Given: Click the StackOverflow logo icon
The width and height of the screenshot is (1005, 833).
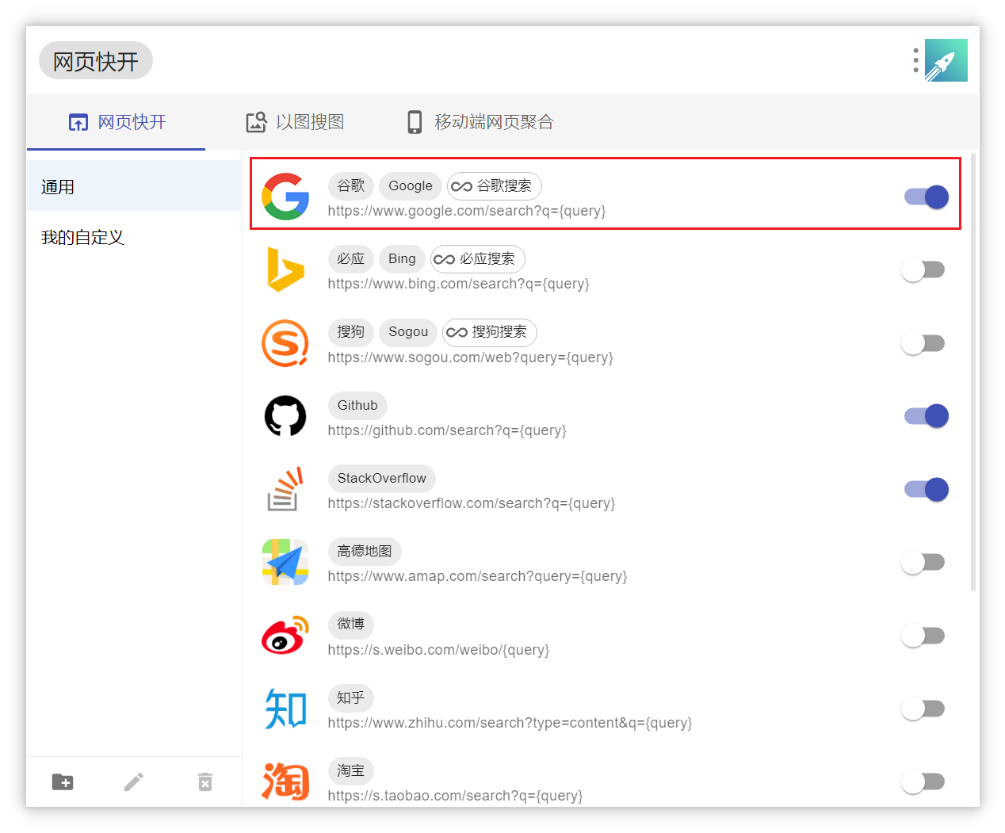Looking at the screenshot, I should tap(285, 489).
